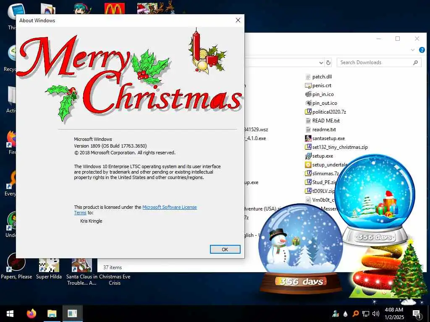Open the Super Hilda desktop icon
Screen dimensions: 430x322
click(49, 269)
